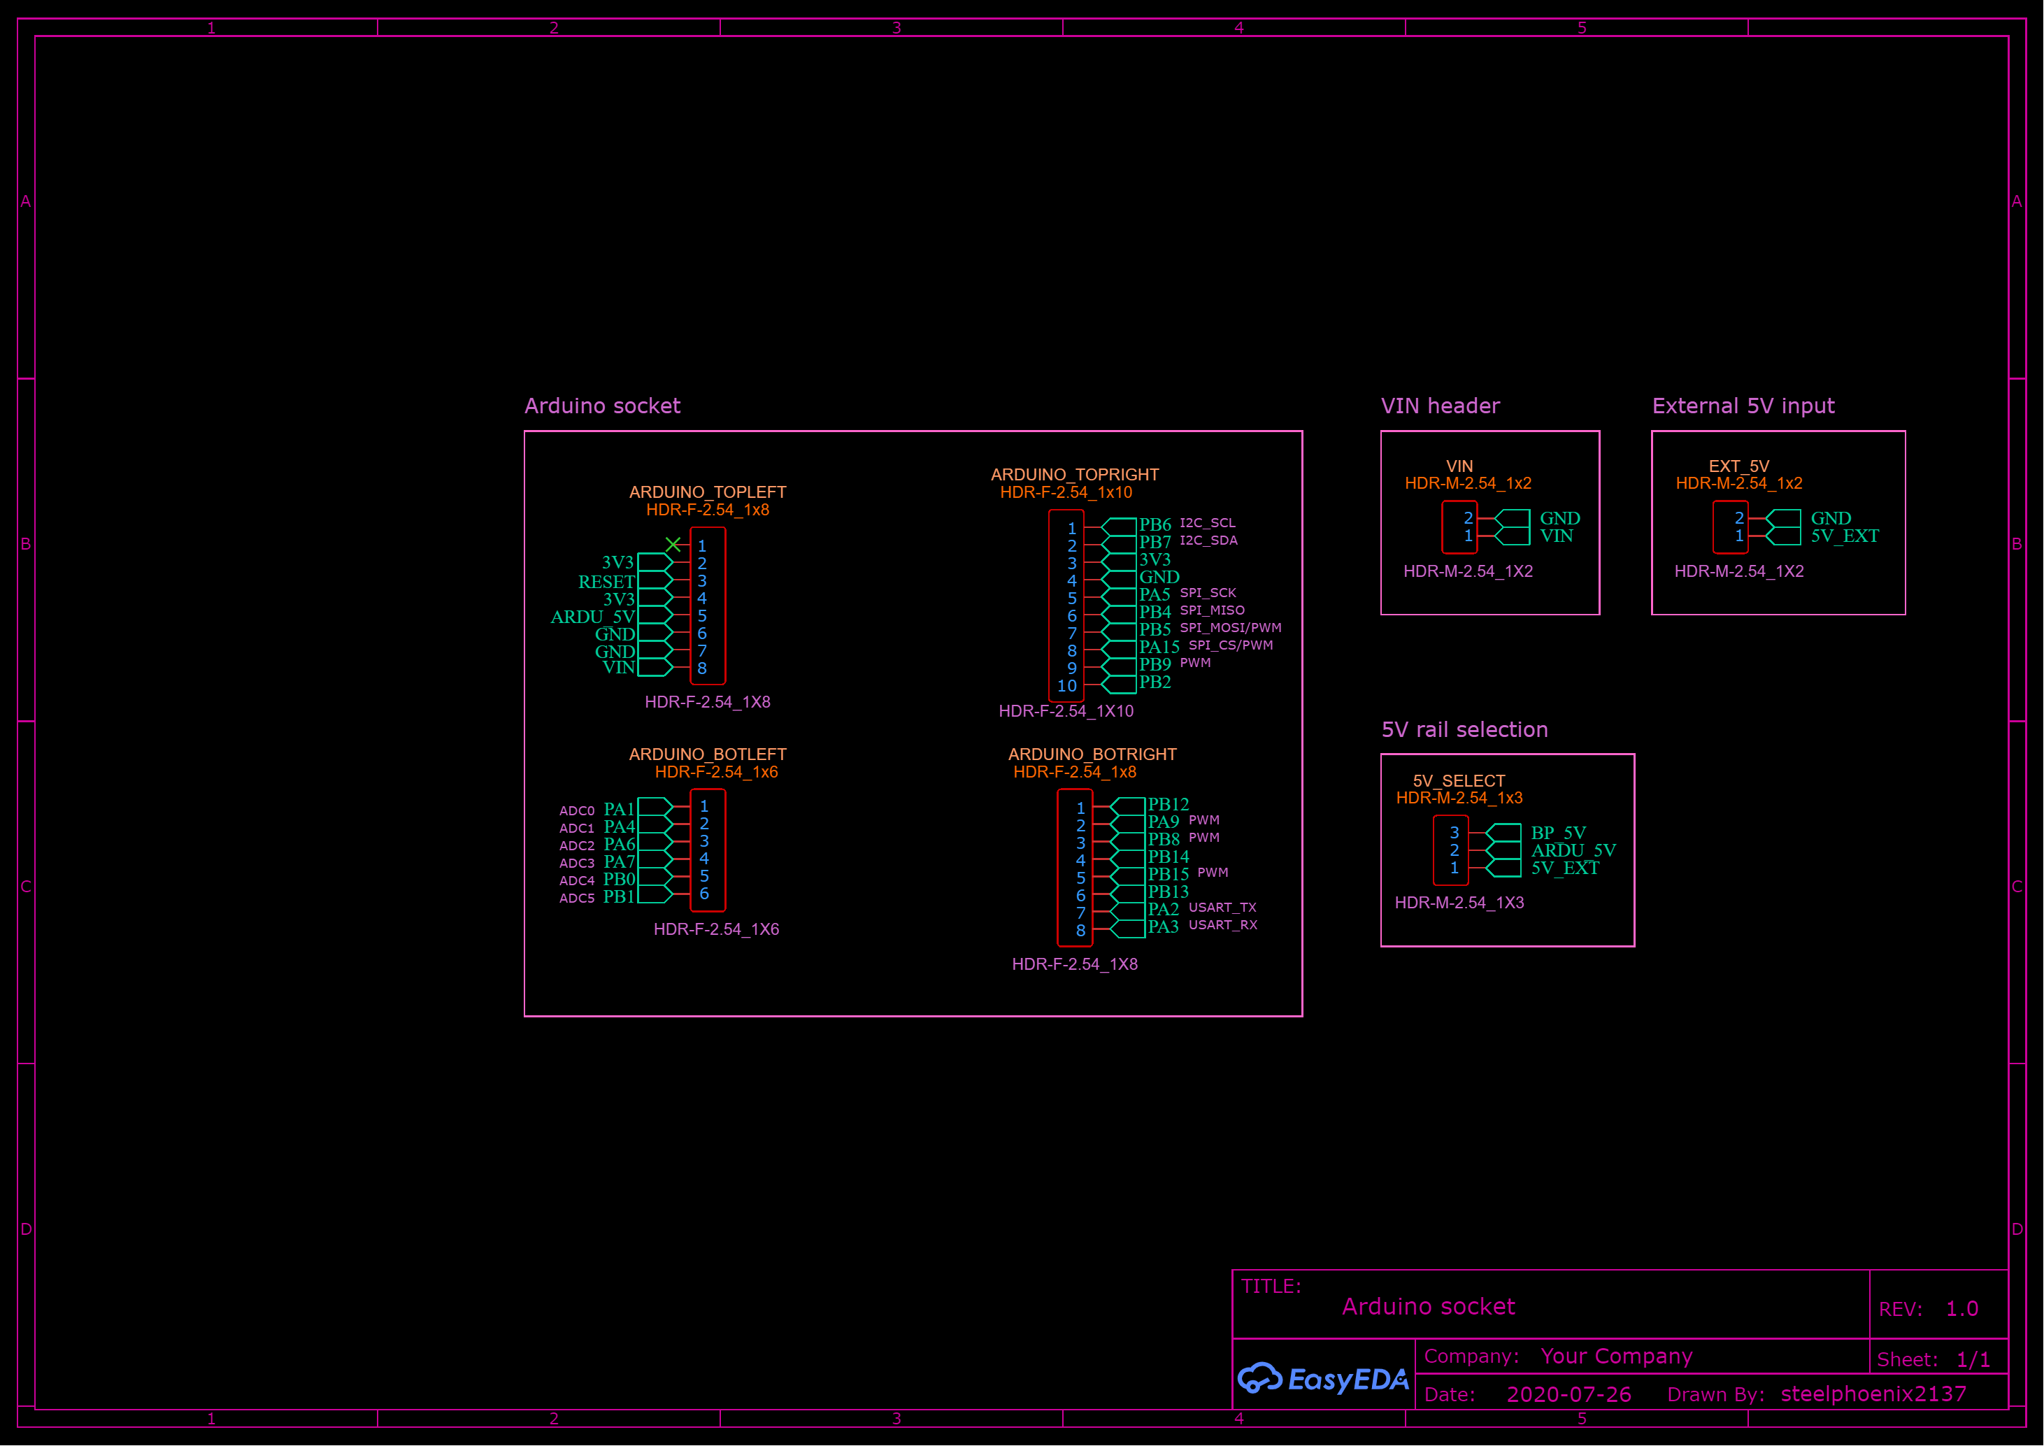Click the net port flag beside PB12

tap(1128, 807)
